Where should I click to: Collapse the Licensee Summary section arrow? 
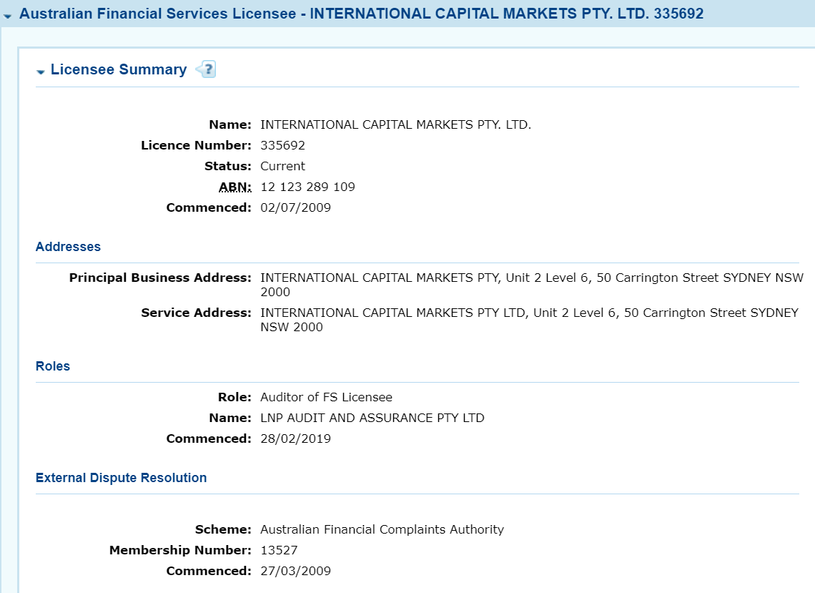coord(41,71)
